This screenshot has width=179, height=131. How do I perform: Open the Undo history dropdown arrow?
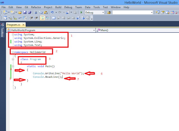pyautogui.click(x=56, y=12)
